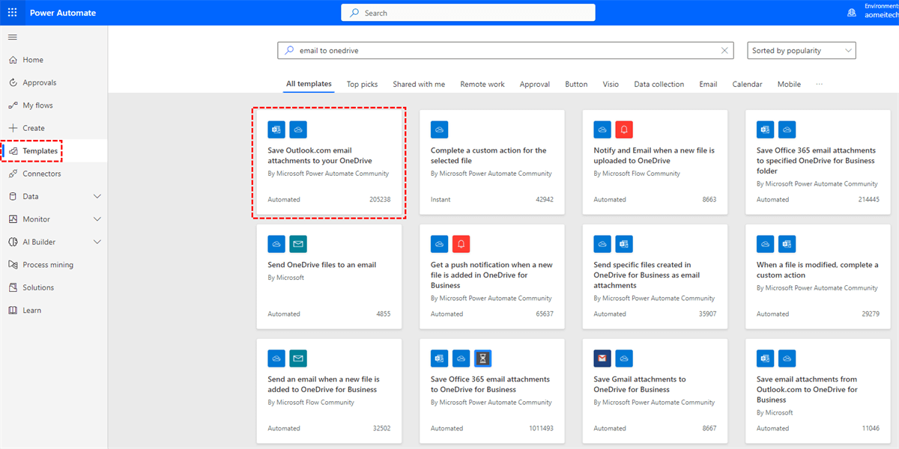Click OneDrive icon on 'Send OneDrive files to an email' card
Image resolution: width=899 pixels, height=449 pixels.
point(276,244)
